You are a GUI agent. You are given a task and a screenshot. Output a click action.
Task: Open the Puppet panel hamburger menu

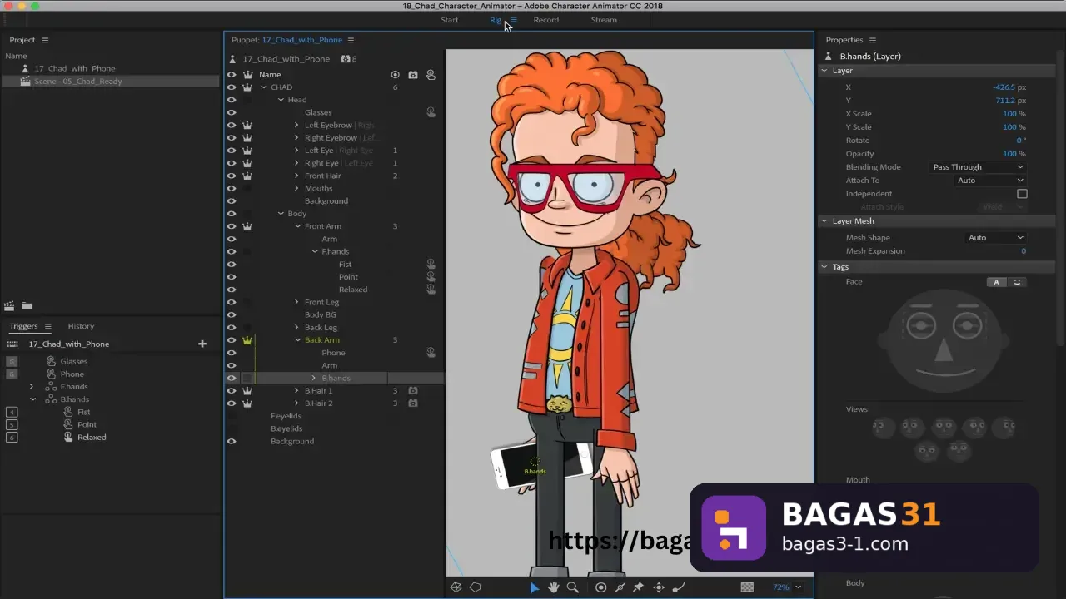coord(351,40)
